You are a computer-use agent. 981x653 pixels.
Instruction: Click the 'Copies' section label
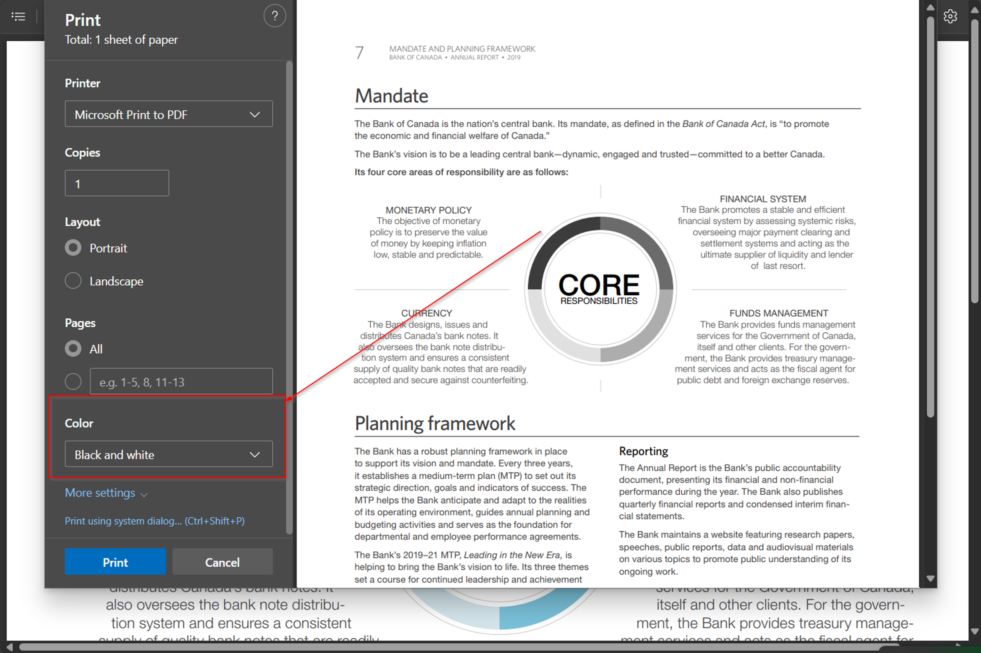coord(83,152)
